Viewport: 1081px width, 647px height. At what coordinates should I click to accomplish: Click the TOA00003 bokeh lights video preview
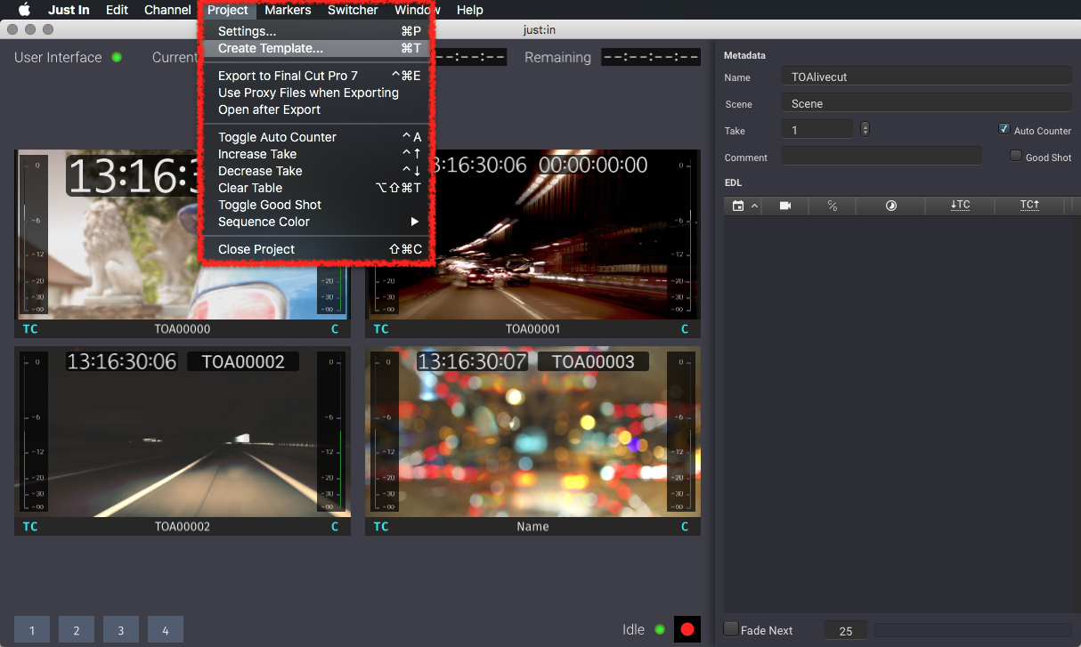(x=532, y=433)
